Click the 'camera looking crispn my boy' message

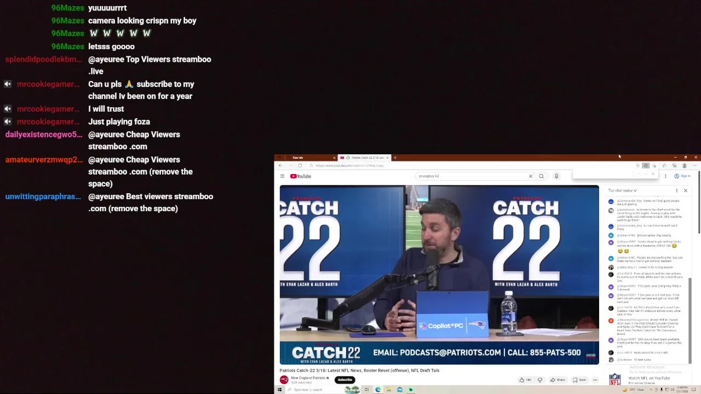click(142, 21)
